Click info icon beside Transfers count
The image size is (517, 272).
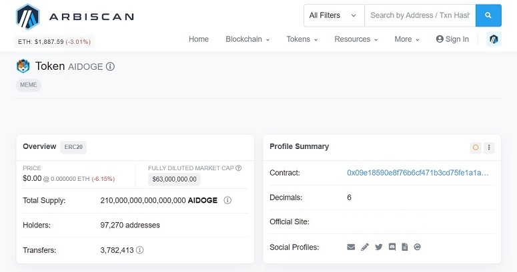(140, 250)
